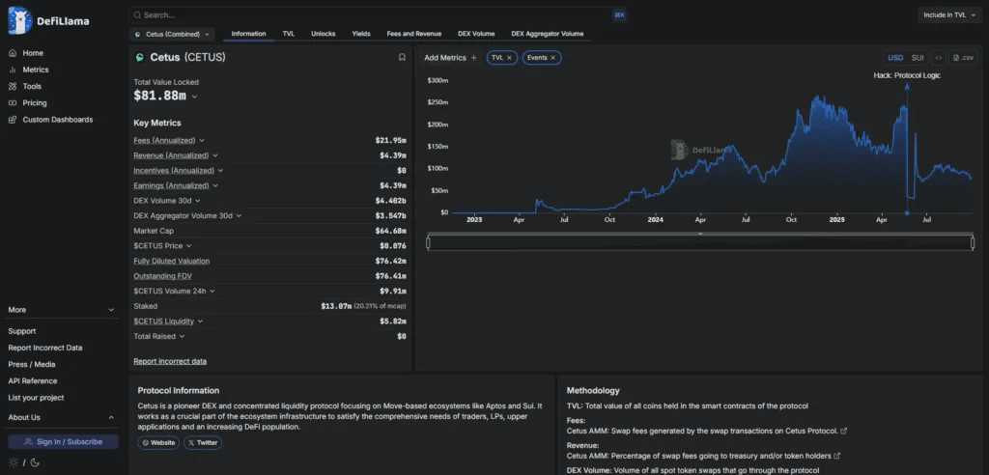
Task: Open the Include in TVL dropdown
Action: pos(949,15)
